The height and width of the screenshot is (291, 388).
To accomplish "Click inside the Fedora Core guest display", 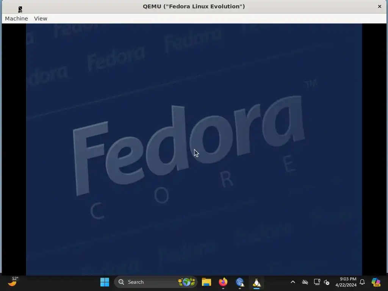I will coord(194,149).
